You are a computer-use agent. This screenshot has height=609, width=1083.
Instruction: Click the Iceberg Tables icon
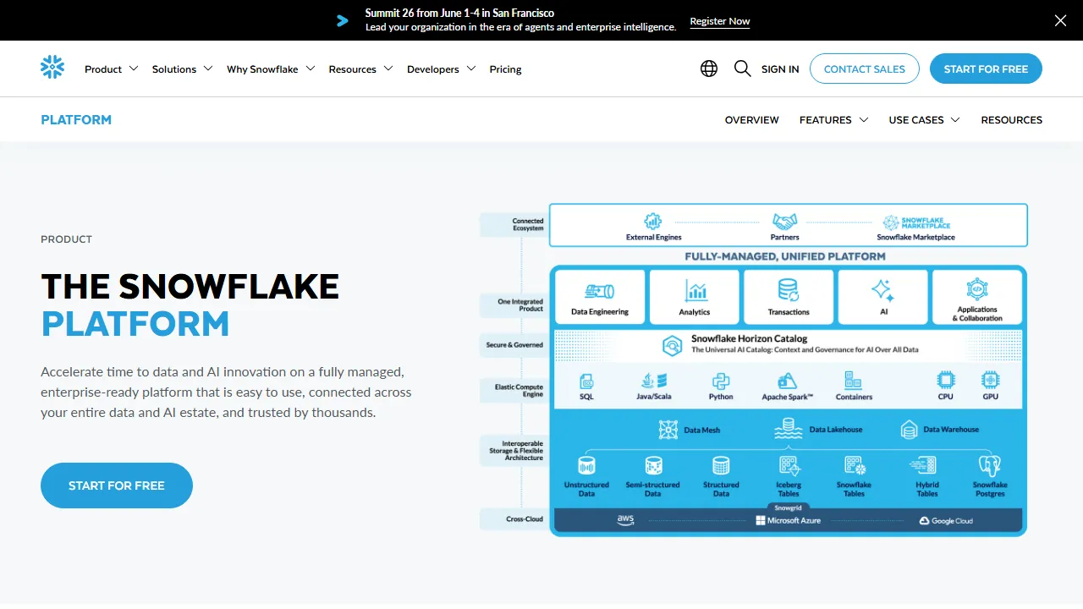coord(789,465)
